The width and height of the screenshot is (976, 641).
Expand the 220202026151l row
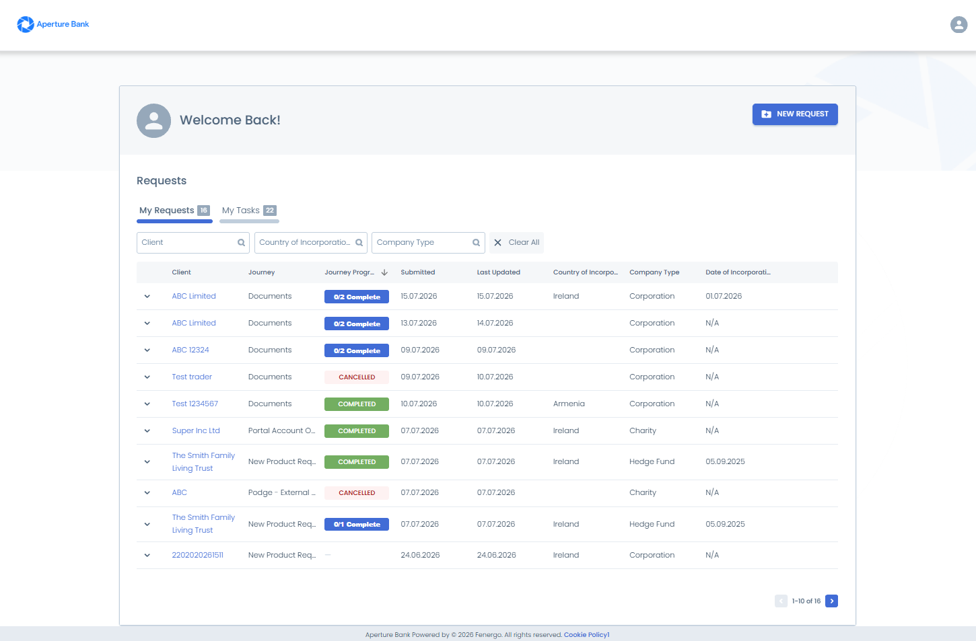[x=147, y=556]
